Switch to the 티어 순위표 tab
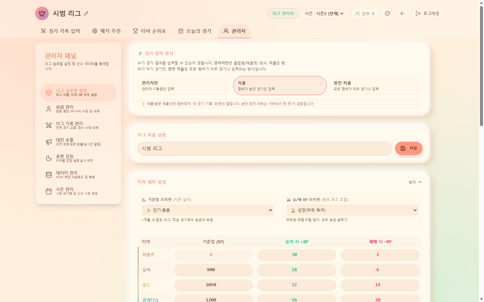The image size is (484, 302). click(x=150, y=31)
